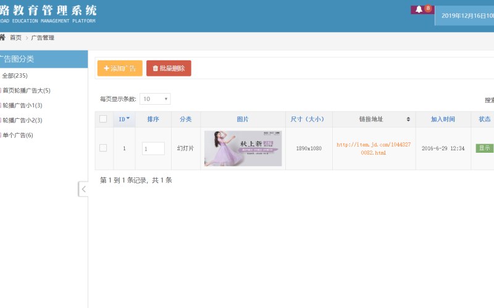
Task: Click the 1890x1080 size cell
Action: 309,148
